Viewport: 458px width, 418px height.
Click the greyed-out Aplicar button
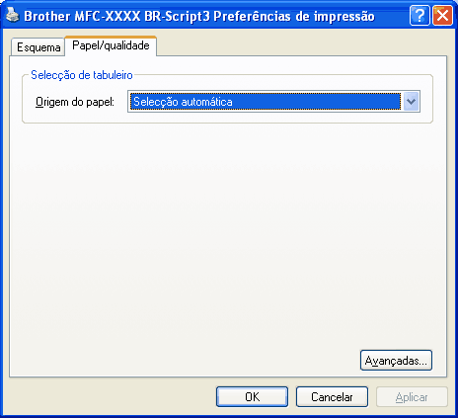coord(412,397)
